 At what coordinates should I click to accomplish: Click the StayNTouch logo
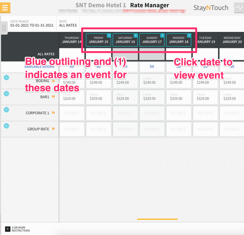tap(211, 8)
